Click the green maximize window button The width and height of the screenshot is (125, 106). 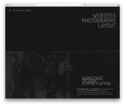point(11,5)
